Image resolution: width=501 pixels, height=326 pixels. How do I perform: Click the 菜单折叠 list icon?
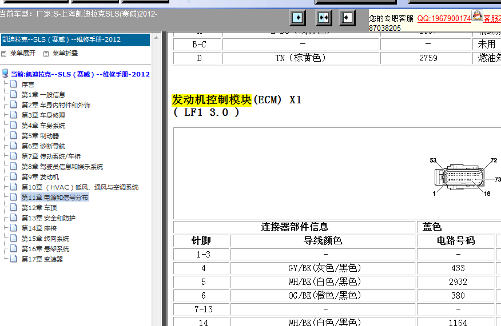[x=46, y=54]
